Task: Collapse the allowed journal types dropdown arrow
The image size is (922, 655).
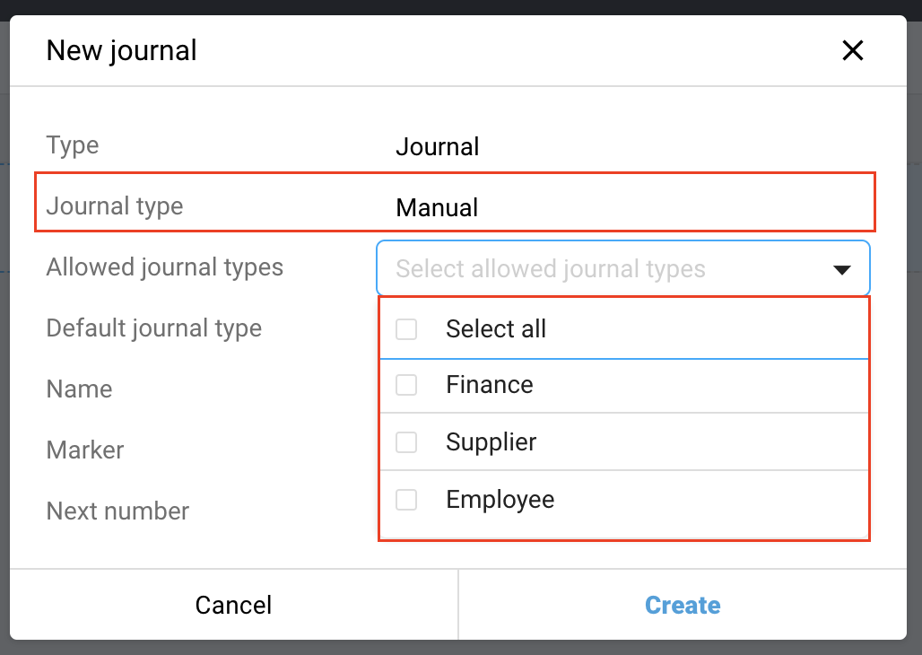Action: coord(842,269)
